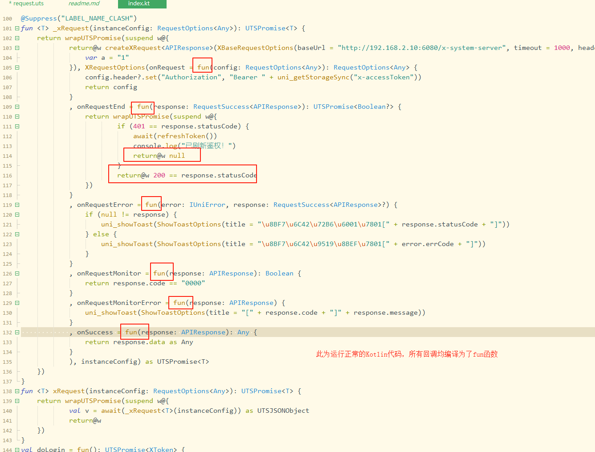
Task: Click error.errCode on line 123
Action: coord(428,244)
